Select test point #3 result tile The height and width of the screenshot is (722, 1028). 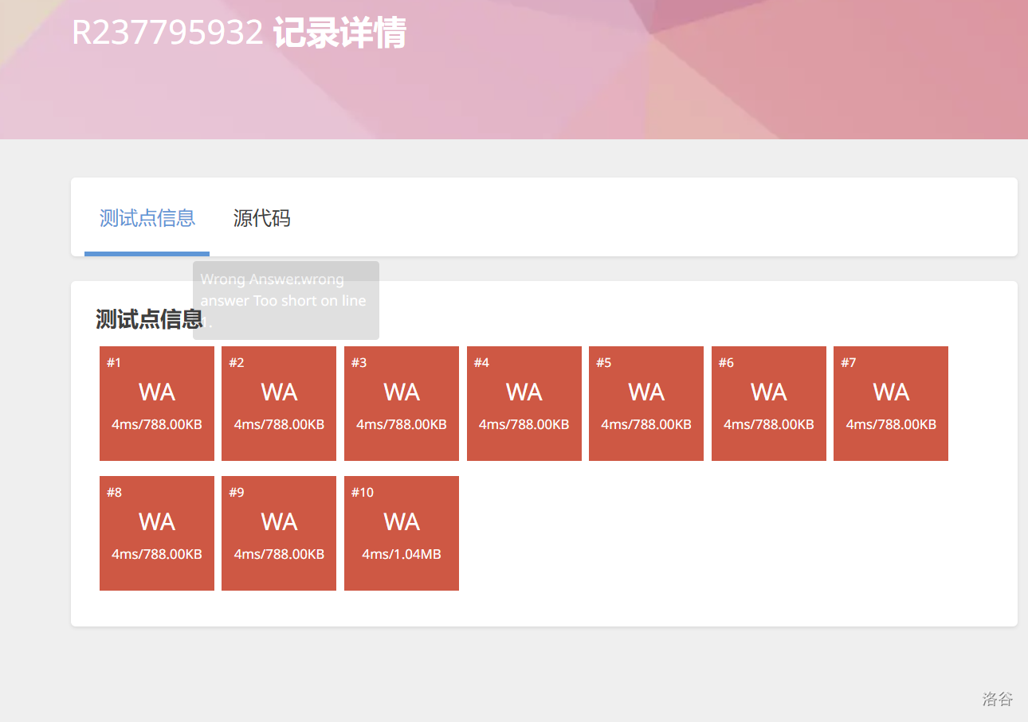pos(402,403)
